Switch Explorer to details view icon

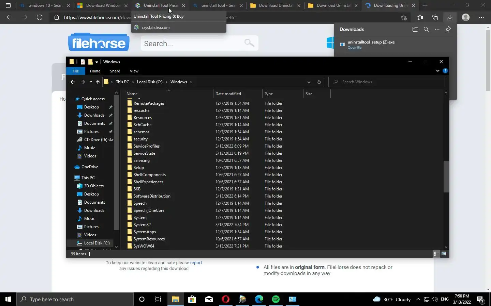[435, 254]
